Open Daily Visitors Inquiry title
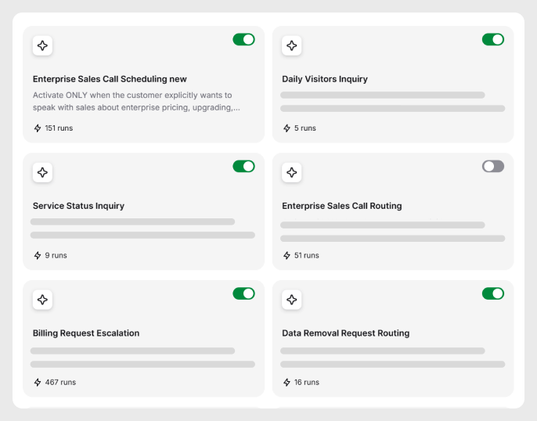 pyautogui.click(x=325, y=79)
